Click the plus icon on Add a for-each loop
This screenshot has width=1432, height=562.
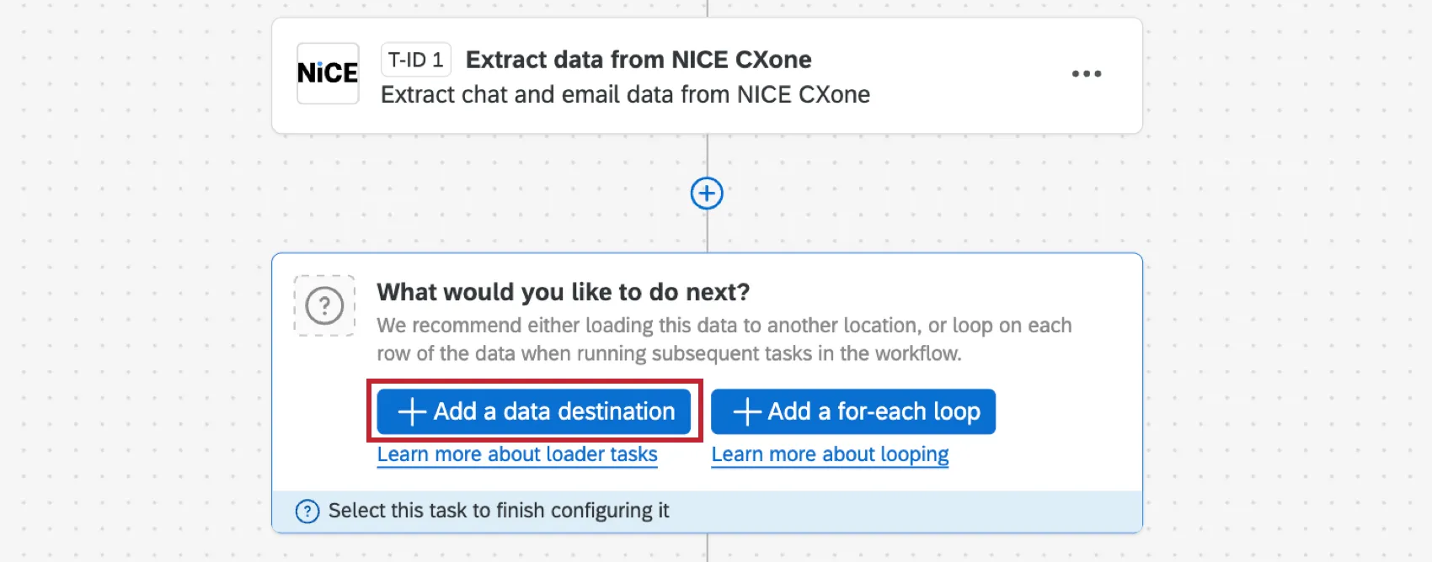747,411
